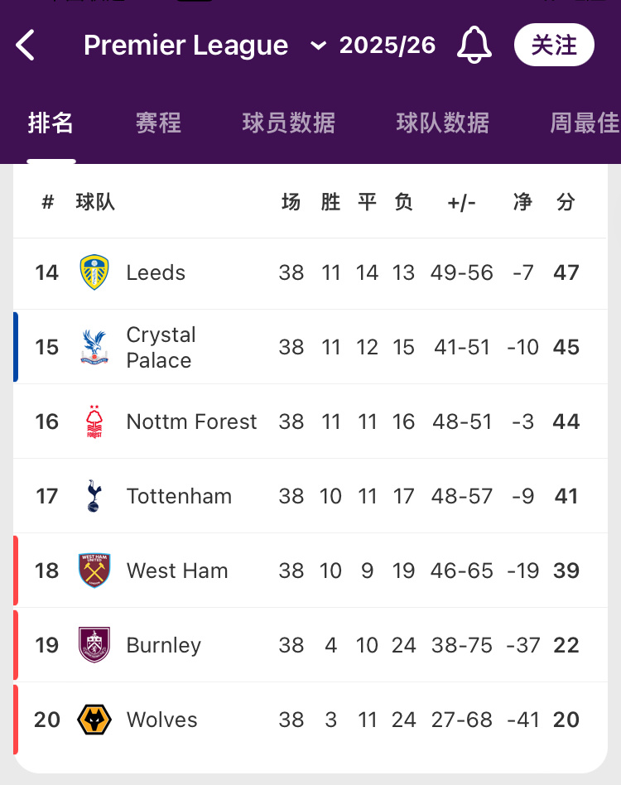
Task: Tap the Burnley club crest
Action: [x=94, y=645]
